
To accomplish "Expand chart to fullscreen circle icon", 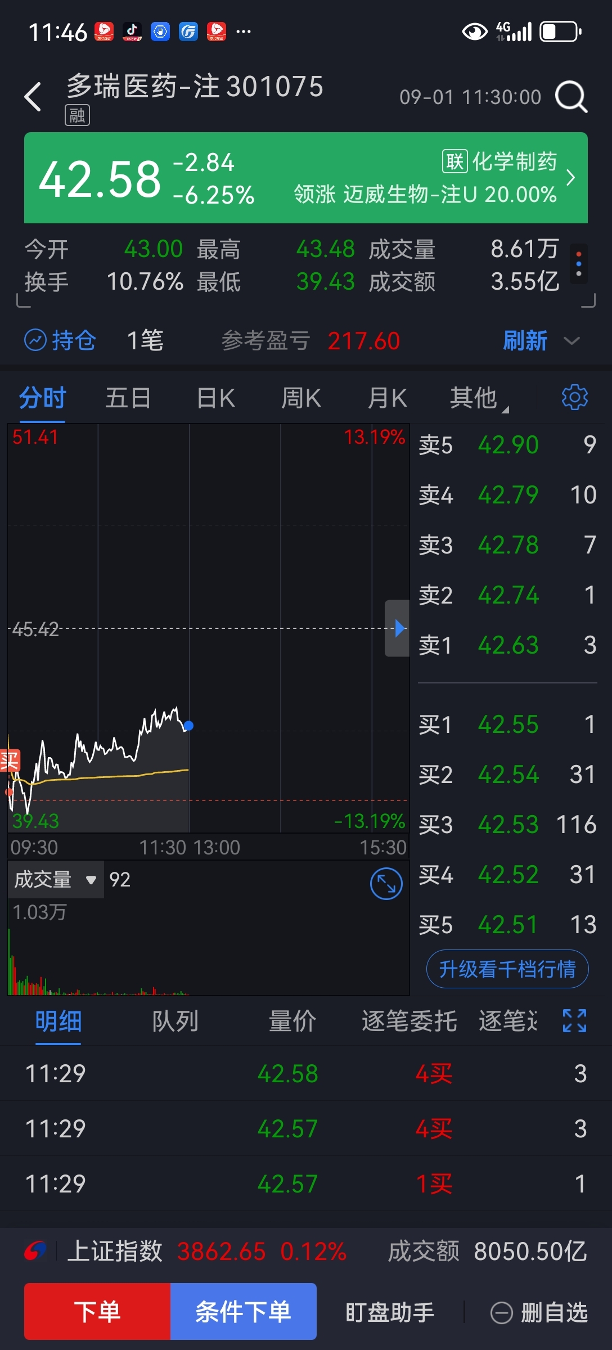I will [x=386, y=883].
